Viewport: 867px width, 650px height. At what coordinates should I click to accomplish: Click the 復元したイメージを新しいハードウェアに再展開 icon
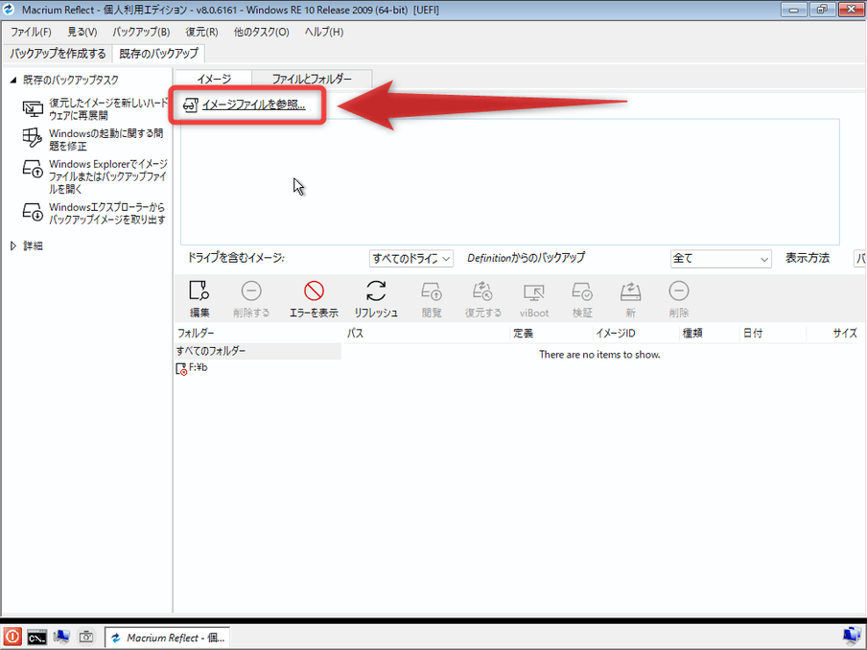33,109
